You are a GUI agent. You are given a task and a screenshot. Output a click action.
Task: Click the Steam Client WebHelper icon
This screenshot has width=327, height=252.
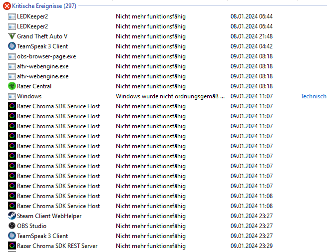pos(12,216)
